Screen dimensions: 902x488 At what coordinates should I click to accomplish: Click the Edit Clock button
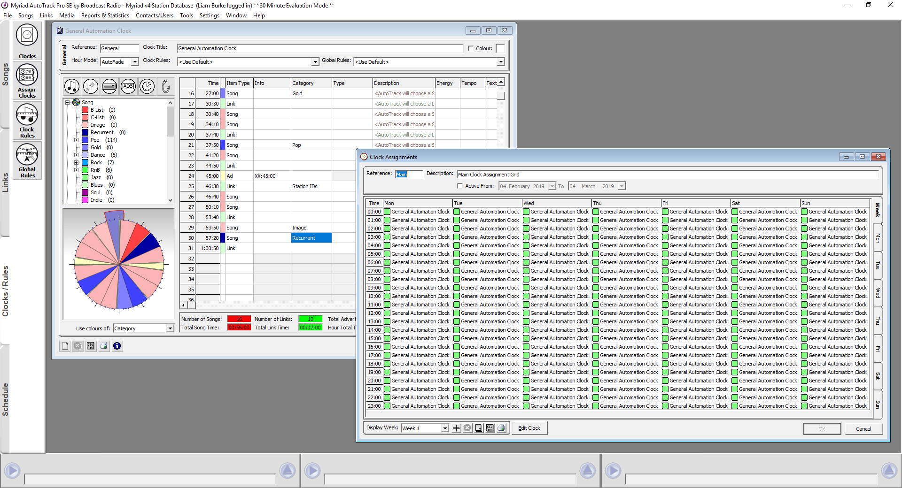click(529, 428)
